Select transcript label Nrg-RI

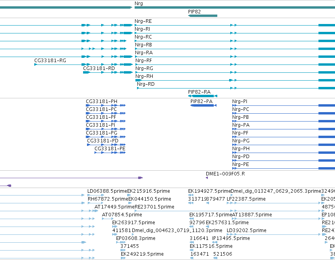point(142,29)
